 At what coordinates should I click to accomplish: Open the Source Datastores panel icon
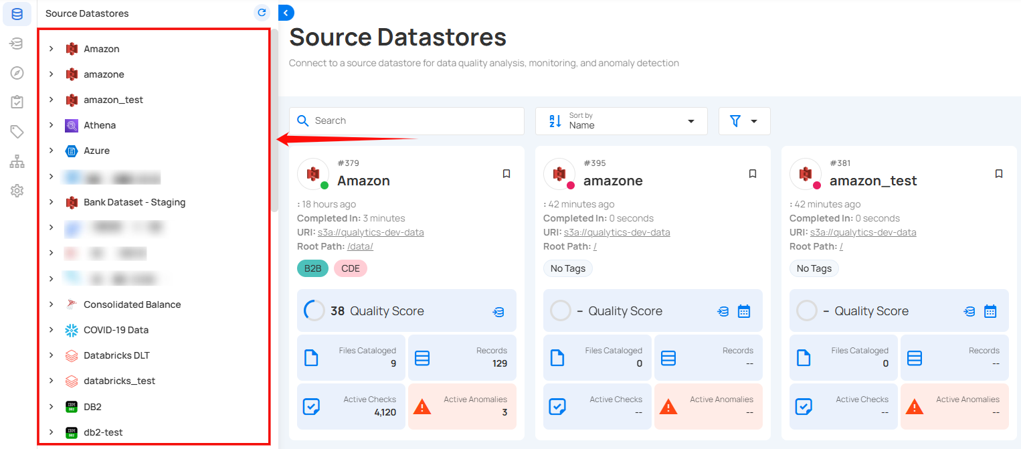[x=17, y=13]
